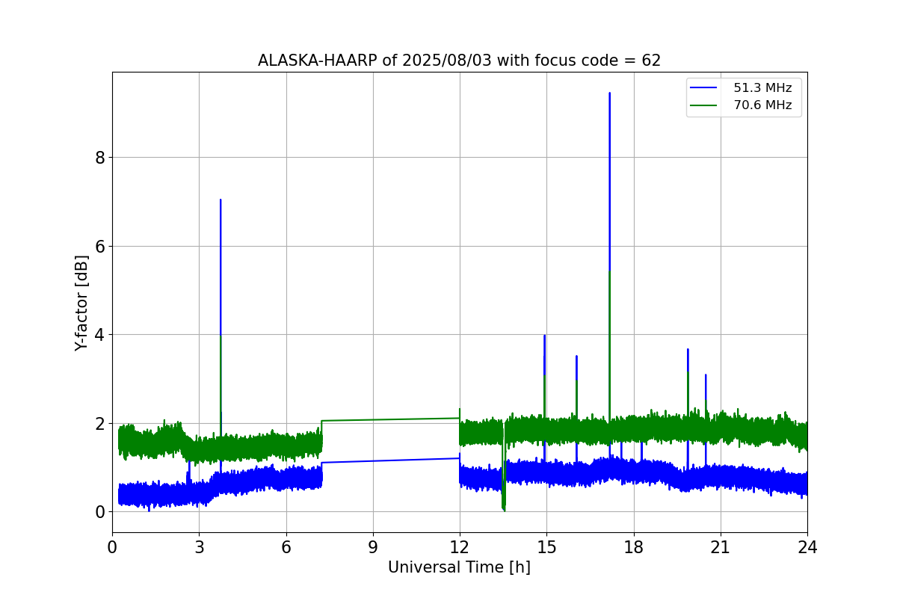Screen dimensions: 897x598
Task: Click x-axis tick label 3
Action: (199, 547)
